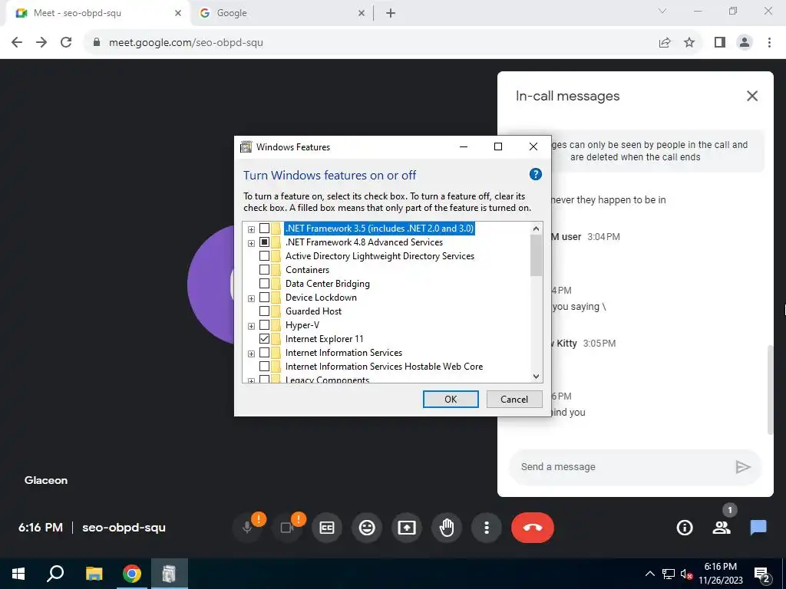This screenshot has height=589, width=786.
Task: Reload the Meet page
Action: tap(66, 42)
